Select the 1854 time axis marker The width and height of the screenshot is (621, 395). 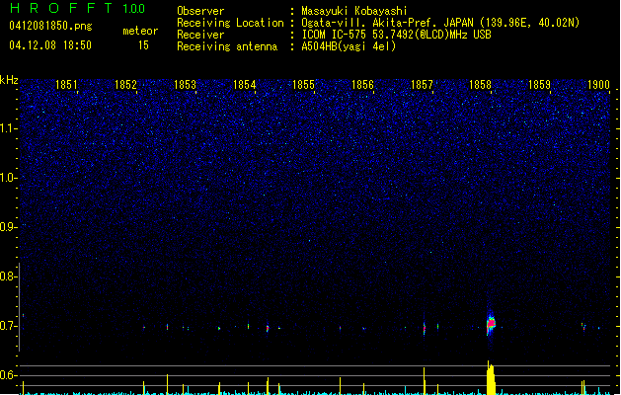coord(245,86)
